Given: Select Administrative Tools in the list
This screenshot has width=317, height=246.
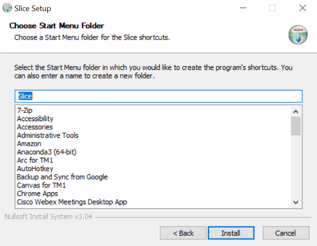Looking at the screenshot, I should pyautogui.click(x=48, y=135).
